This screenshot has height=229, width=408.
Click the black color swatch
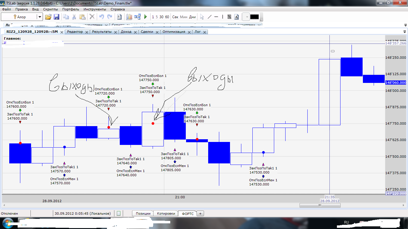tap(254, 17)
